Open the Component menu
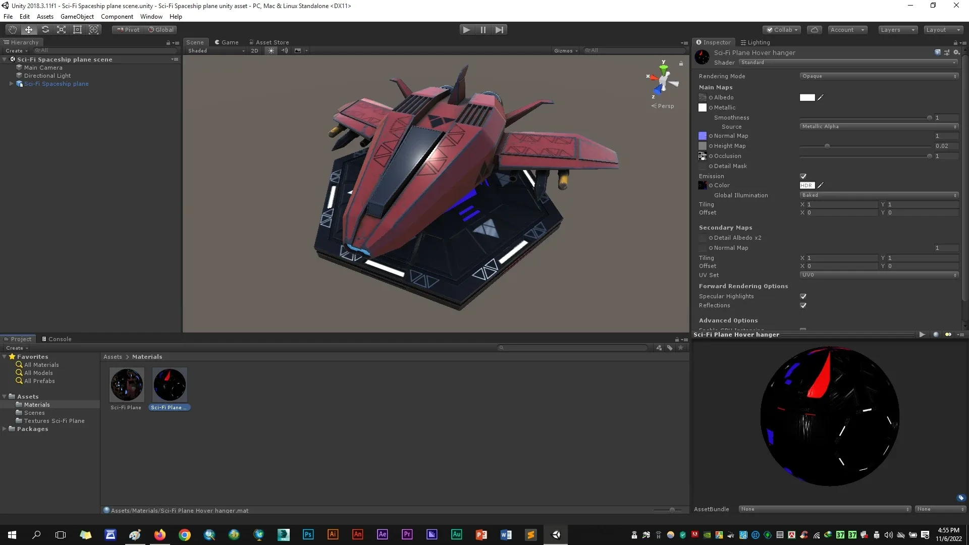The height and width of the screenshot is (545, 969). [117, 17]
